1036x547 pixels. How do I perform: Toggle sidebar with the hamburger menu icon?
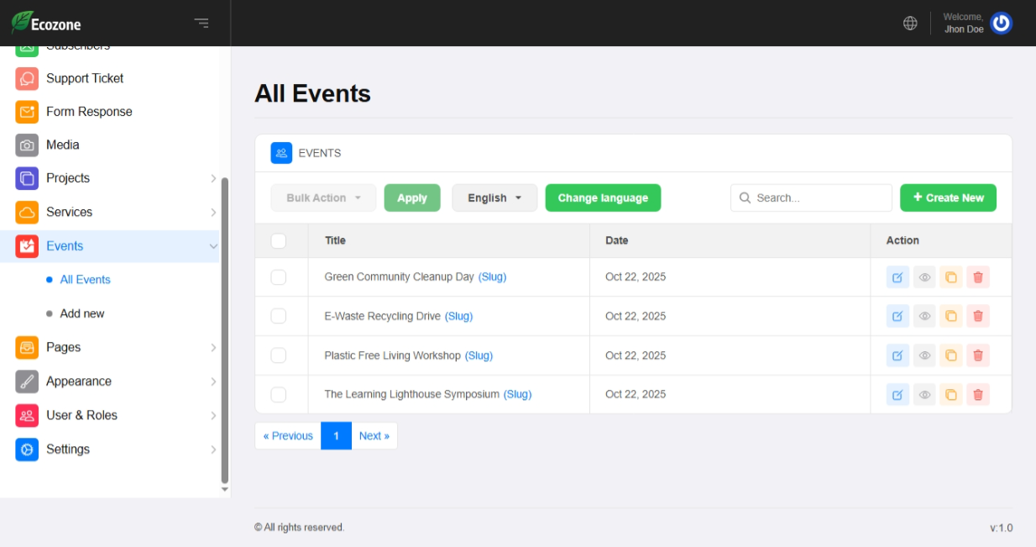click(201, 24)
